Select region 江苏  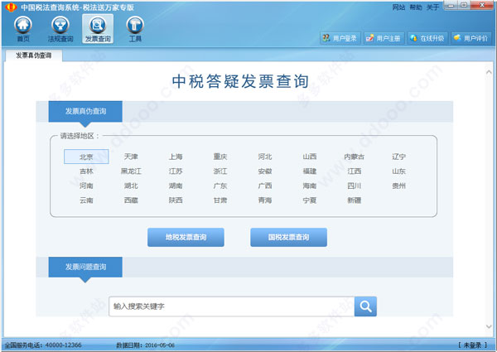pyautogui.click(x=176, y=171)
